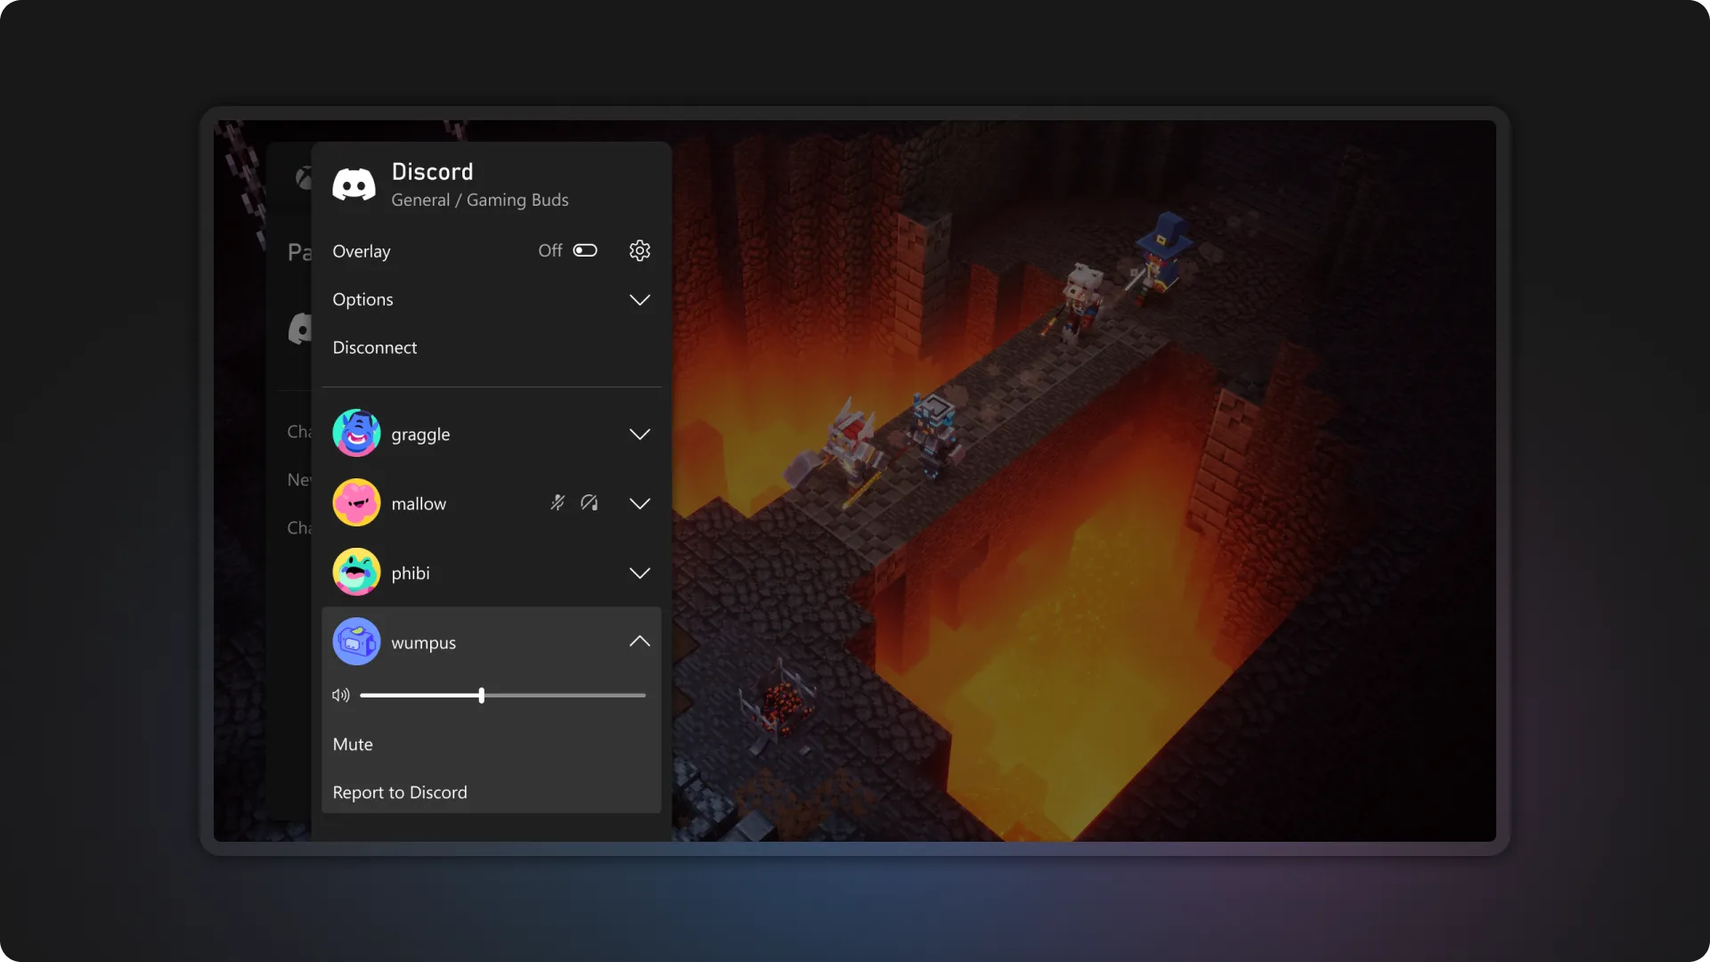
Task: Click the wumpus volume speaker icon
Action: 341,695
